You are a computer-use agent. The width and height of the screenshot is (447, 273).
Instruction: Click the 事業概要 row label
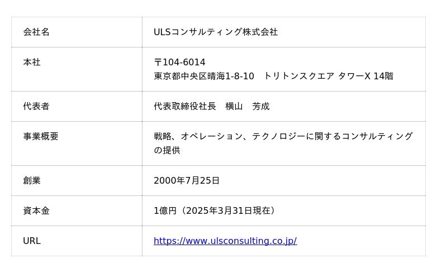pos(41,137)
